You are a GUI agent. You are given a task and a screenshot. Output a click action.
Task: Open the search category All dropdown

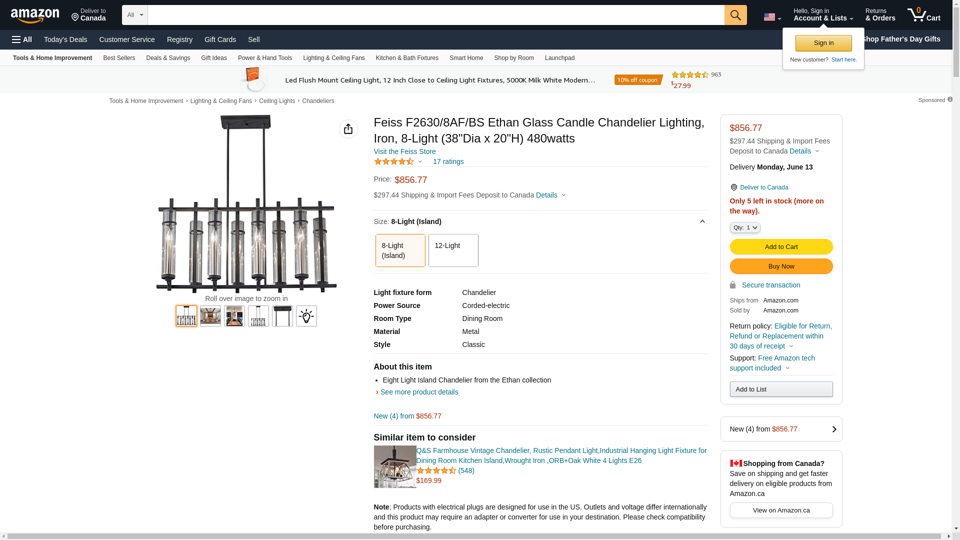(134, 15)
